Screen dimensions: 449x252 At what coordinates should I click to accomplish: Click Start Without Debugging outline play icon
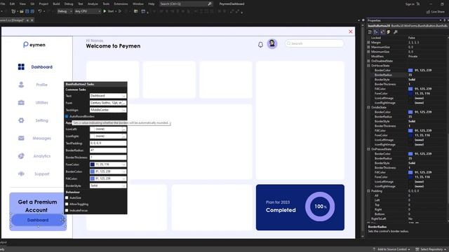click(x=120, y=11)
